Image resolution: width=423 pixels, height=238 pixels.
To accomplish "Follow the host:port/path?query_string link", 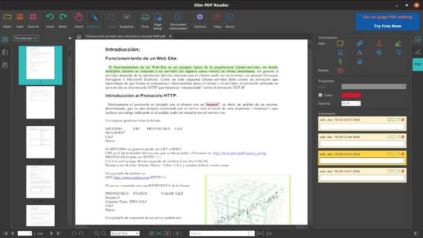I will pos(239,153).
